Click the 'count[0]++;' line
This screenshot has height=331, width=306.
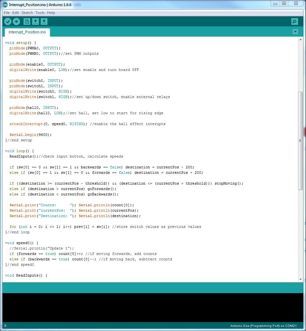pos(83,254)
